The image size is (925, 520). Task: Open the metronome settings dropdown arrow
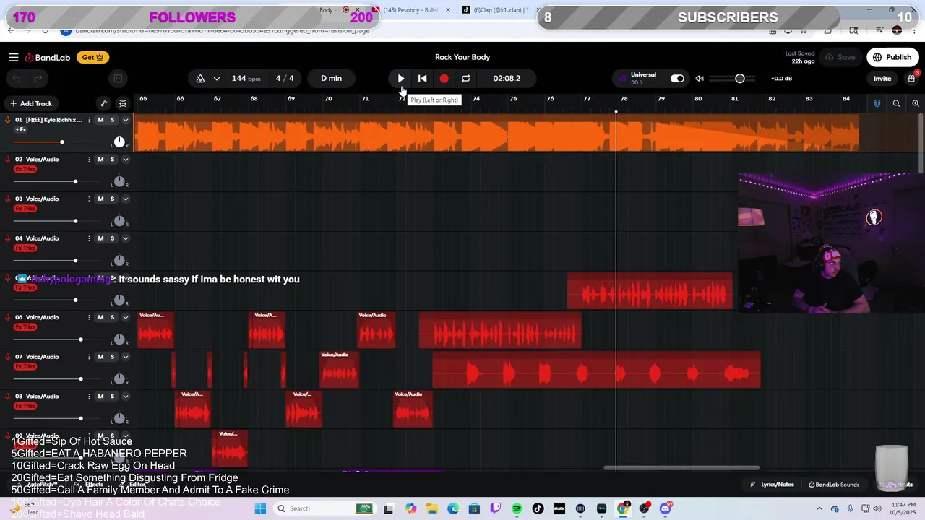coord(216,78)
